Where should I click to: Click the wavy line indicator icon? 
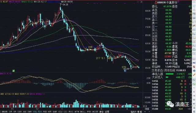[x=194, y=59]
